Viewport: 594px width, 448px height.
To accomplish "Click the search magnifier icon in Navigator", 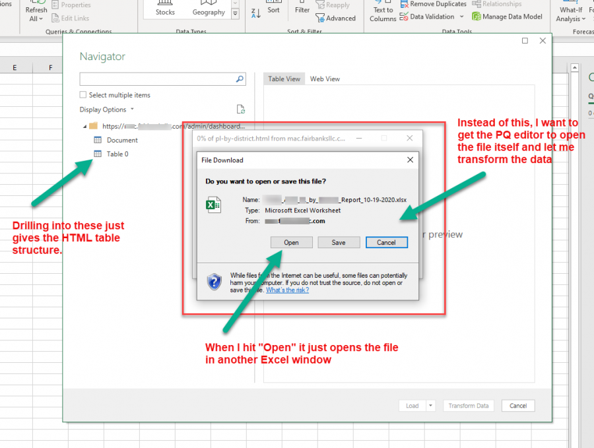I will [240, 79].
